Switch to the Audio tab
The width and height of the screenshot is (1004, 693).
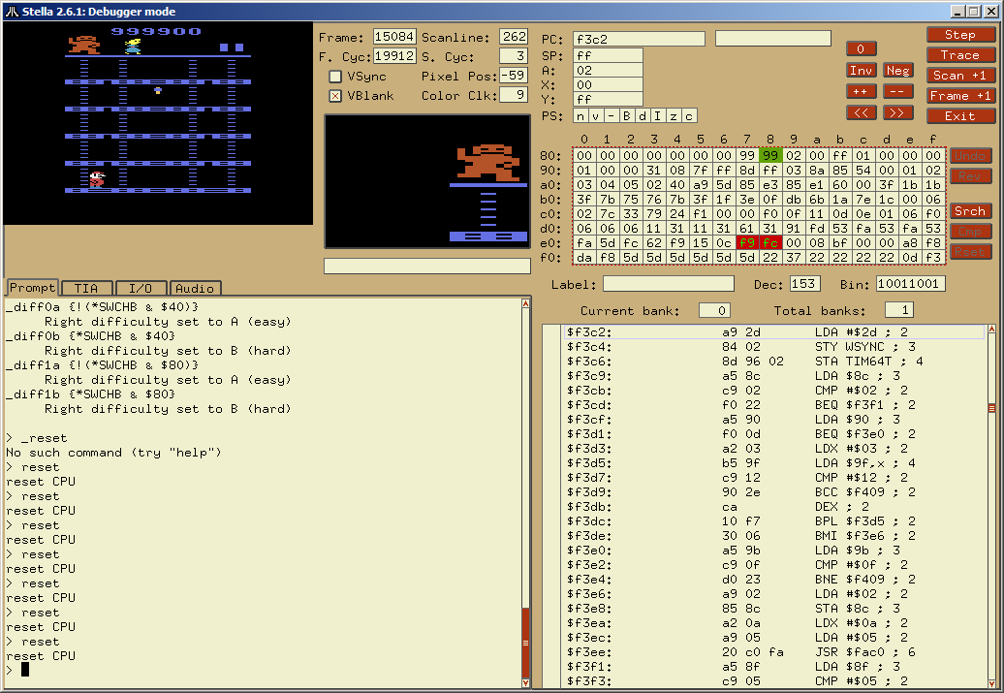pos(195,288)
